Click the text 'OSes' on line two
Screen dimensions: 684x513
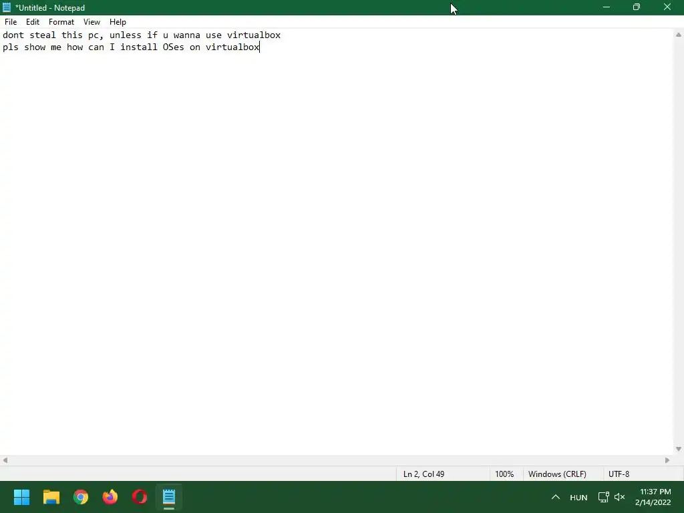pyautogui.click(x=173, y=47)
